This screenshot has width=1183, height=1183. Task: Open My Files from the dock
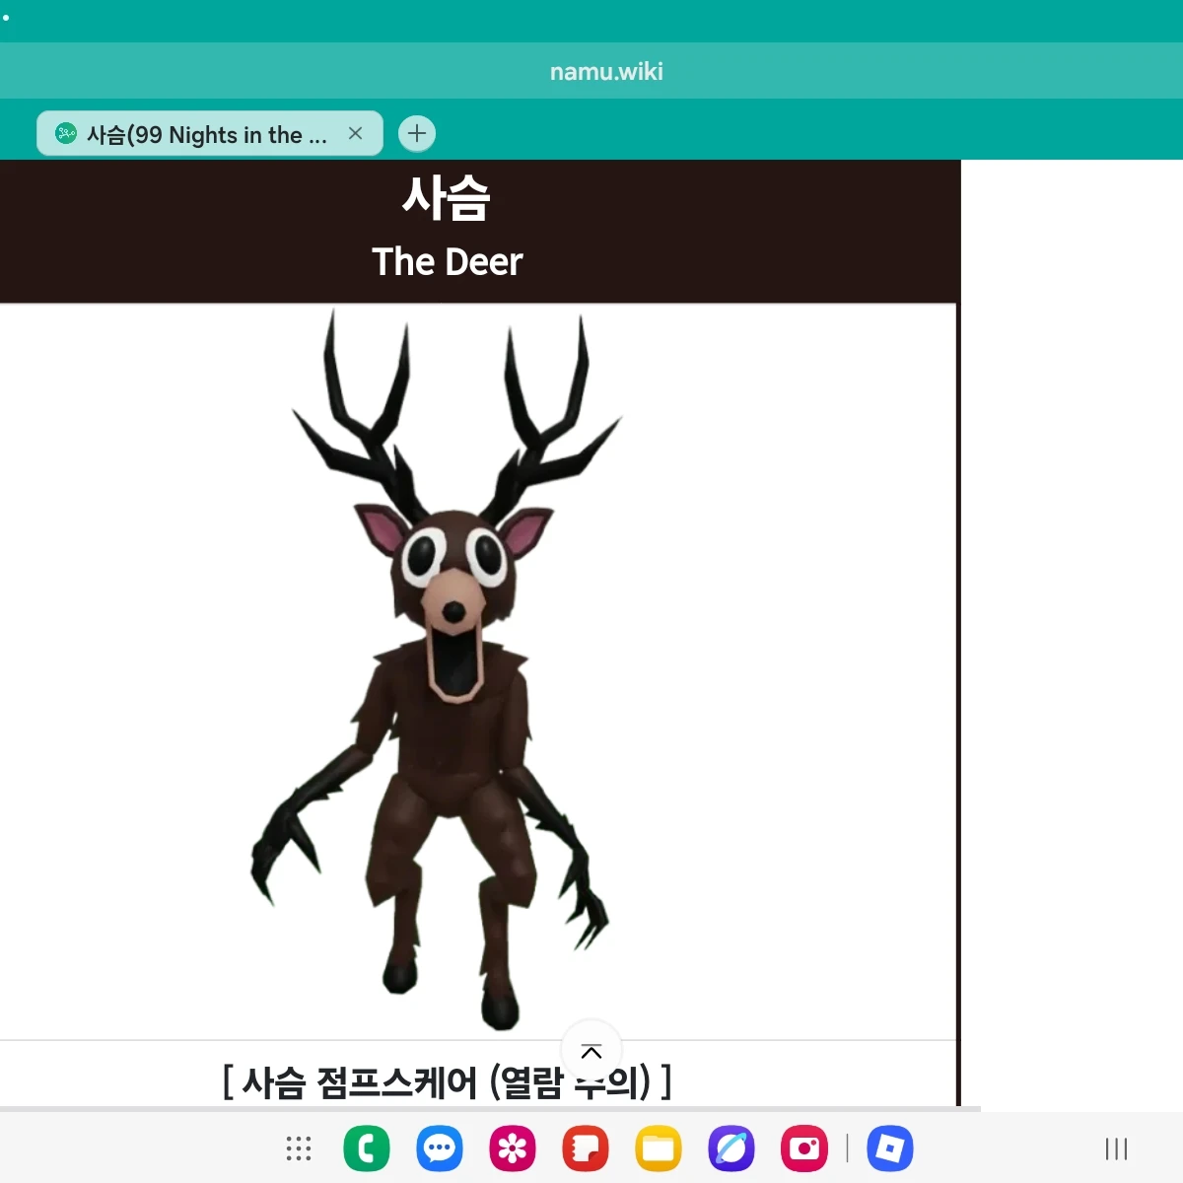click(658, 1148)
